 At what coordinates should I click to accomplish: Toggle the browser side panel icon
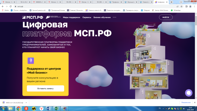coord(186,6)
